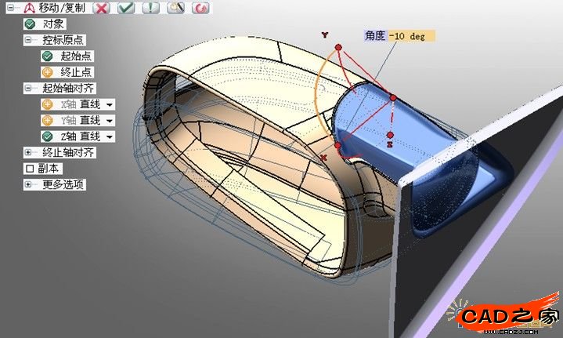The height and width of the screenshot is (338, 563).
Task: Click the green checkmark confirm icon
Action: (x=126, y=8)
